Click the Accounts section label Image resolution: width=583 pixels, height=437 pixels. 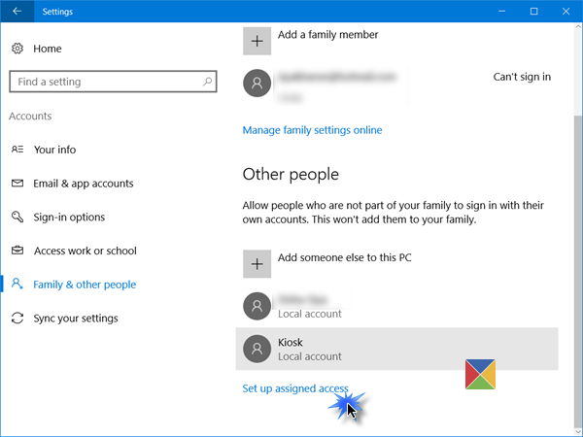tap(30, 116)
